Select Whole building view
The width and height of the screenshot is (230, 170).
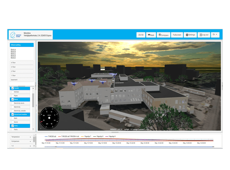(22, 45)
